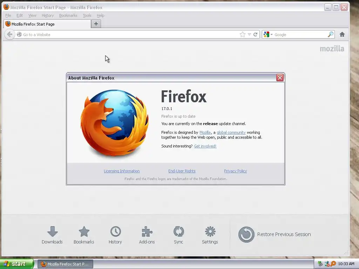Follow the global community link
The height and width of the screenshot is (269, 359).
point(231,132)
